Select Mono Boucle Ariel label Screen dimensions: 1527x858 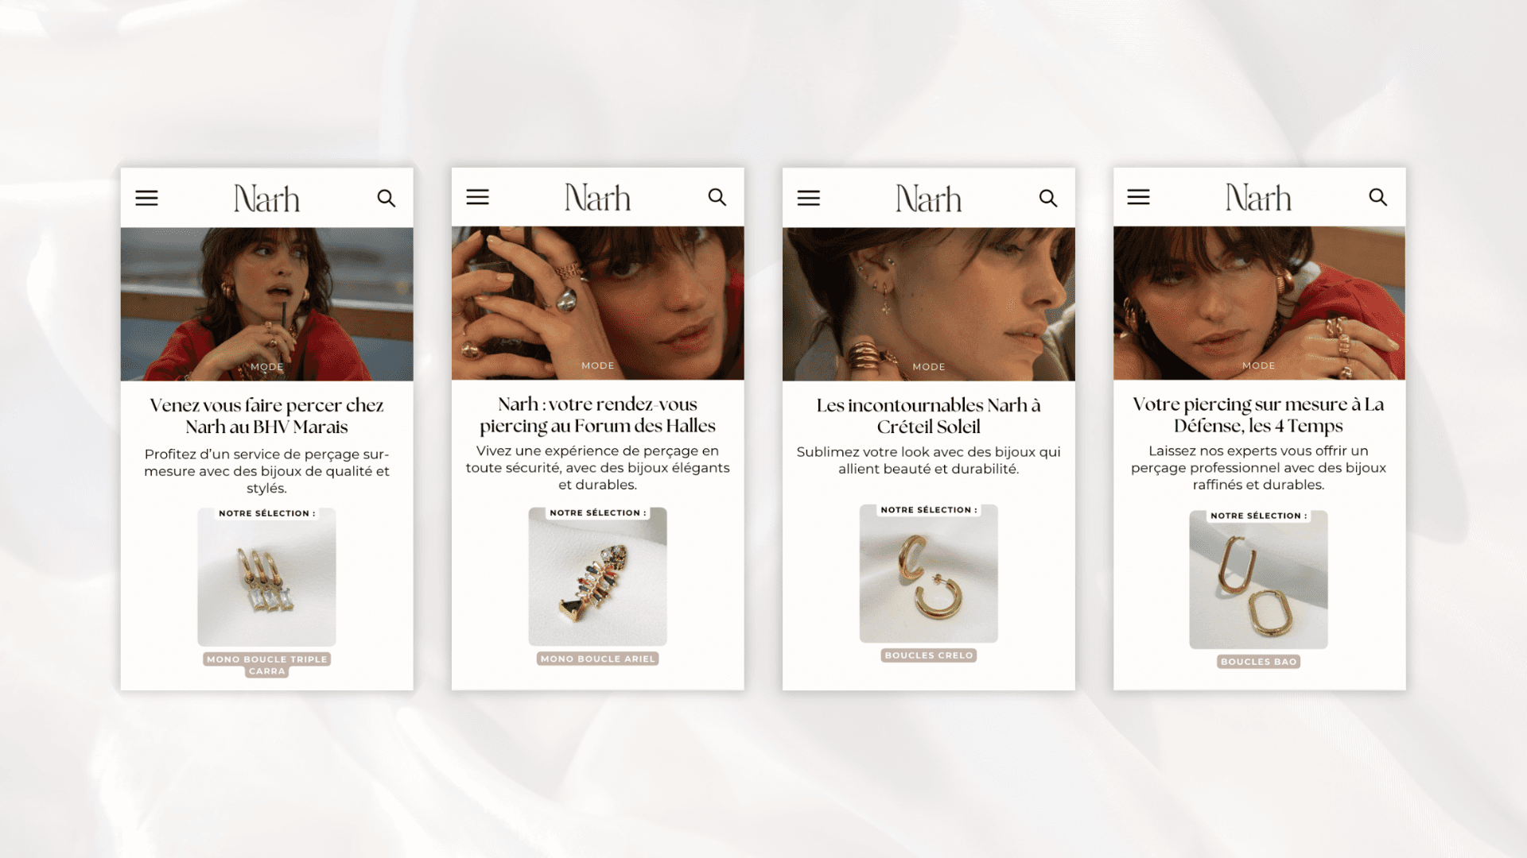(598, 659)
